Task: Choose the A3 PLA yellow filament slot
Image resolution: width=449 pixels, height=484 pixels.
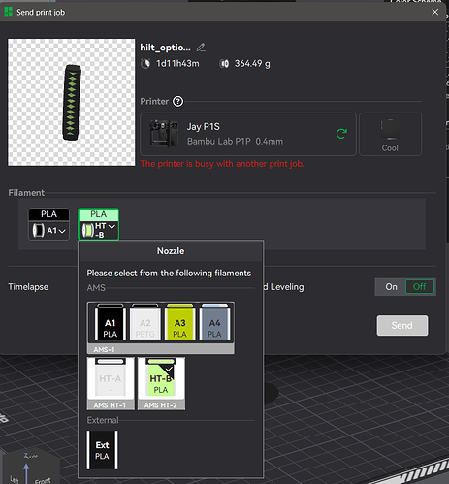Action: pyautogui.click(x=179, y=322)
